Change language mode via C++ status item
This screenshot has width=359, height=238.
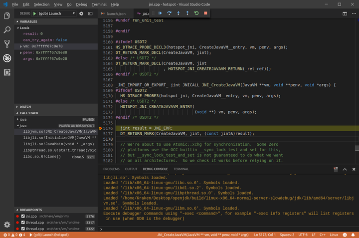(323, 235)
